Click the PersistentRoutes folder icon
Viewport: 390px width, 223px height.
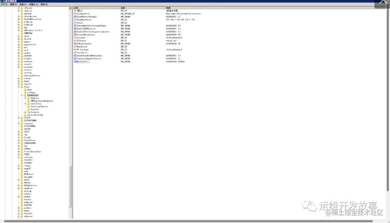tap(29, 107)
